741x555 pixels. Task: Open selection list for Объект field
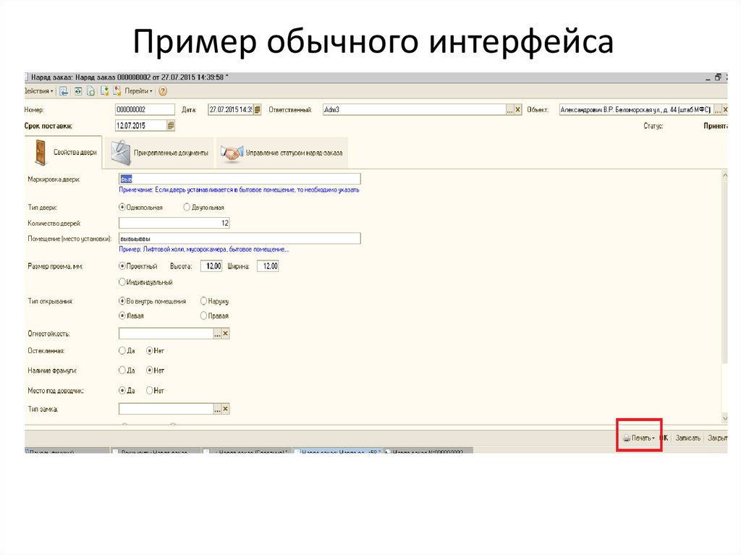point(717,110)
